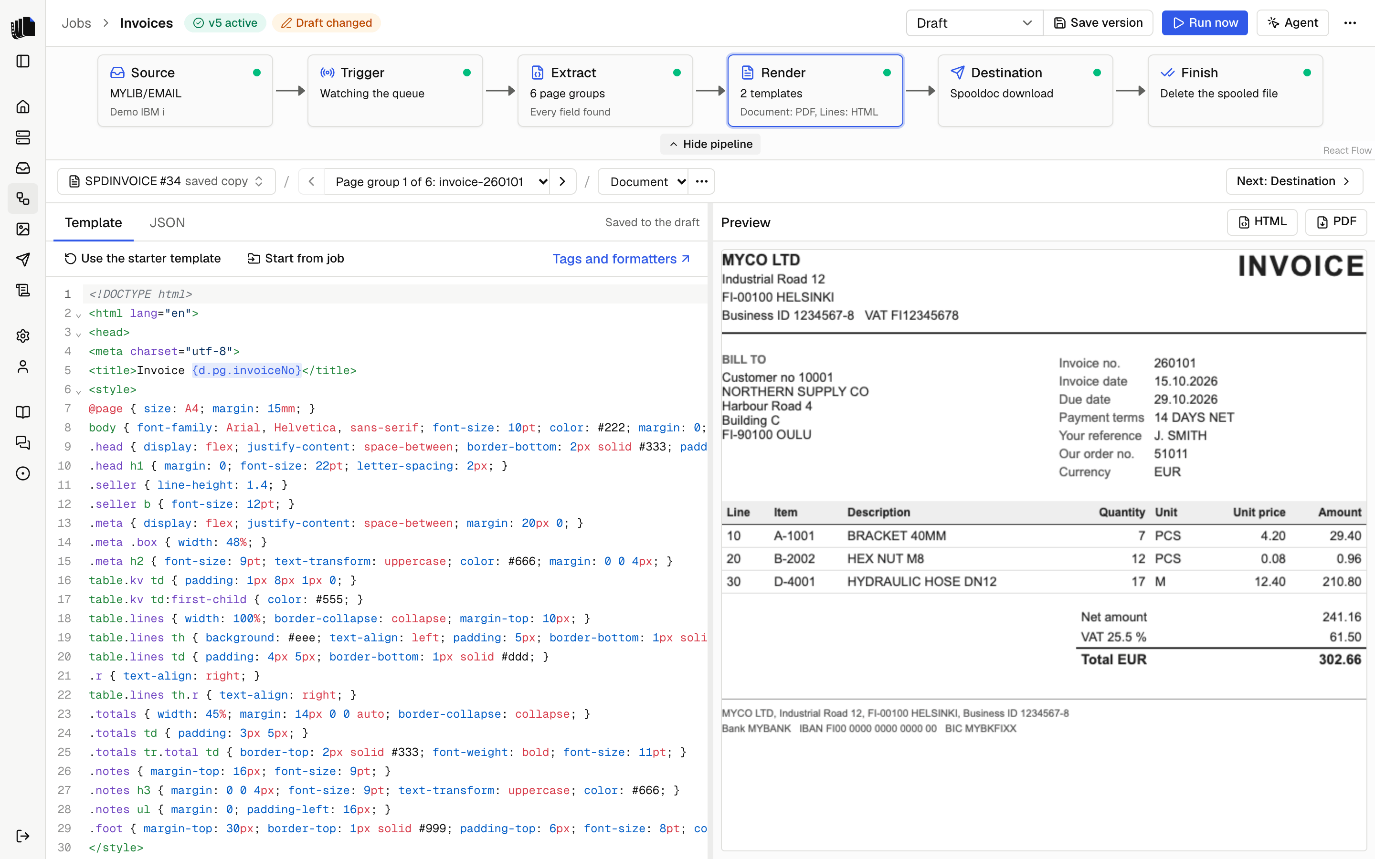Open the documentation book icon in sidebar
The image size is (1375, 859).
(x=23, y=412)
